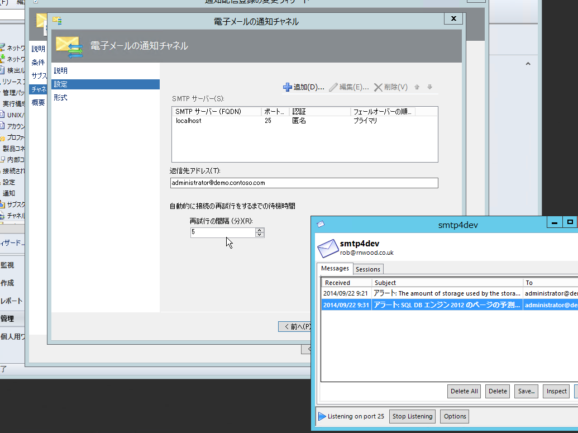Click the move-up arrow beside 削除(V)
The height and width of the screenshot is (433, 578).
click(x=417, y=87)
